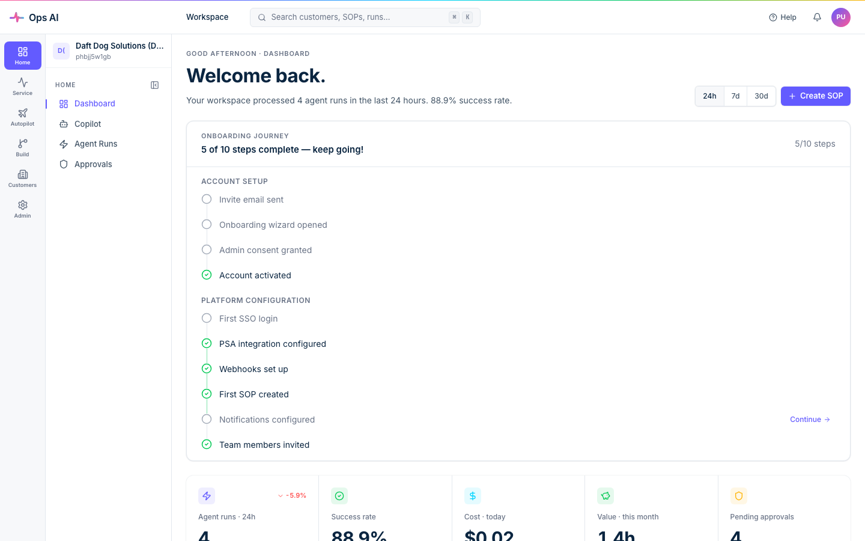Open the Build section
The width and height of the screenshot is (865, 541).
pos(23,147)
